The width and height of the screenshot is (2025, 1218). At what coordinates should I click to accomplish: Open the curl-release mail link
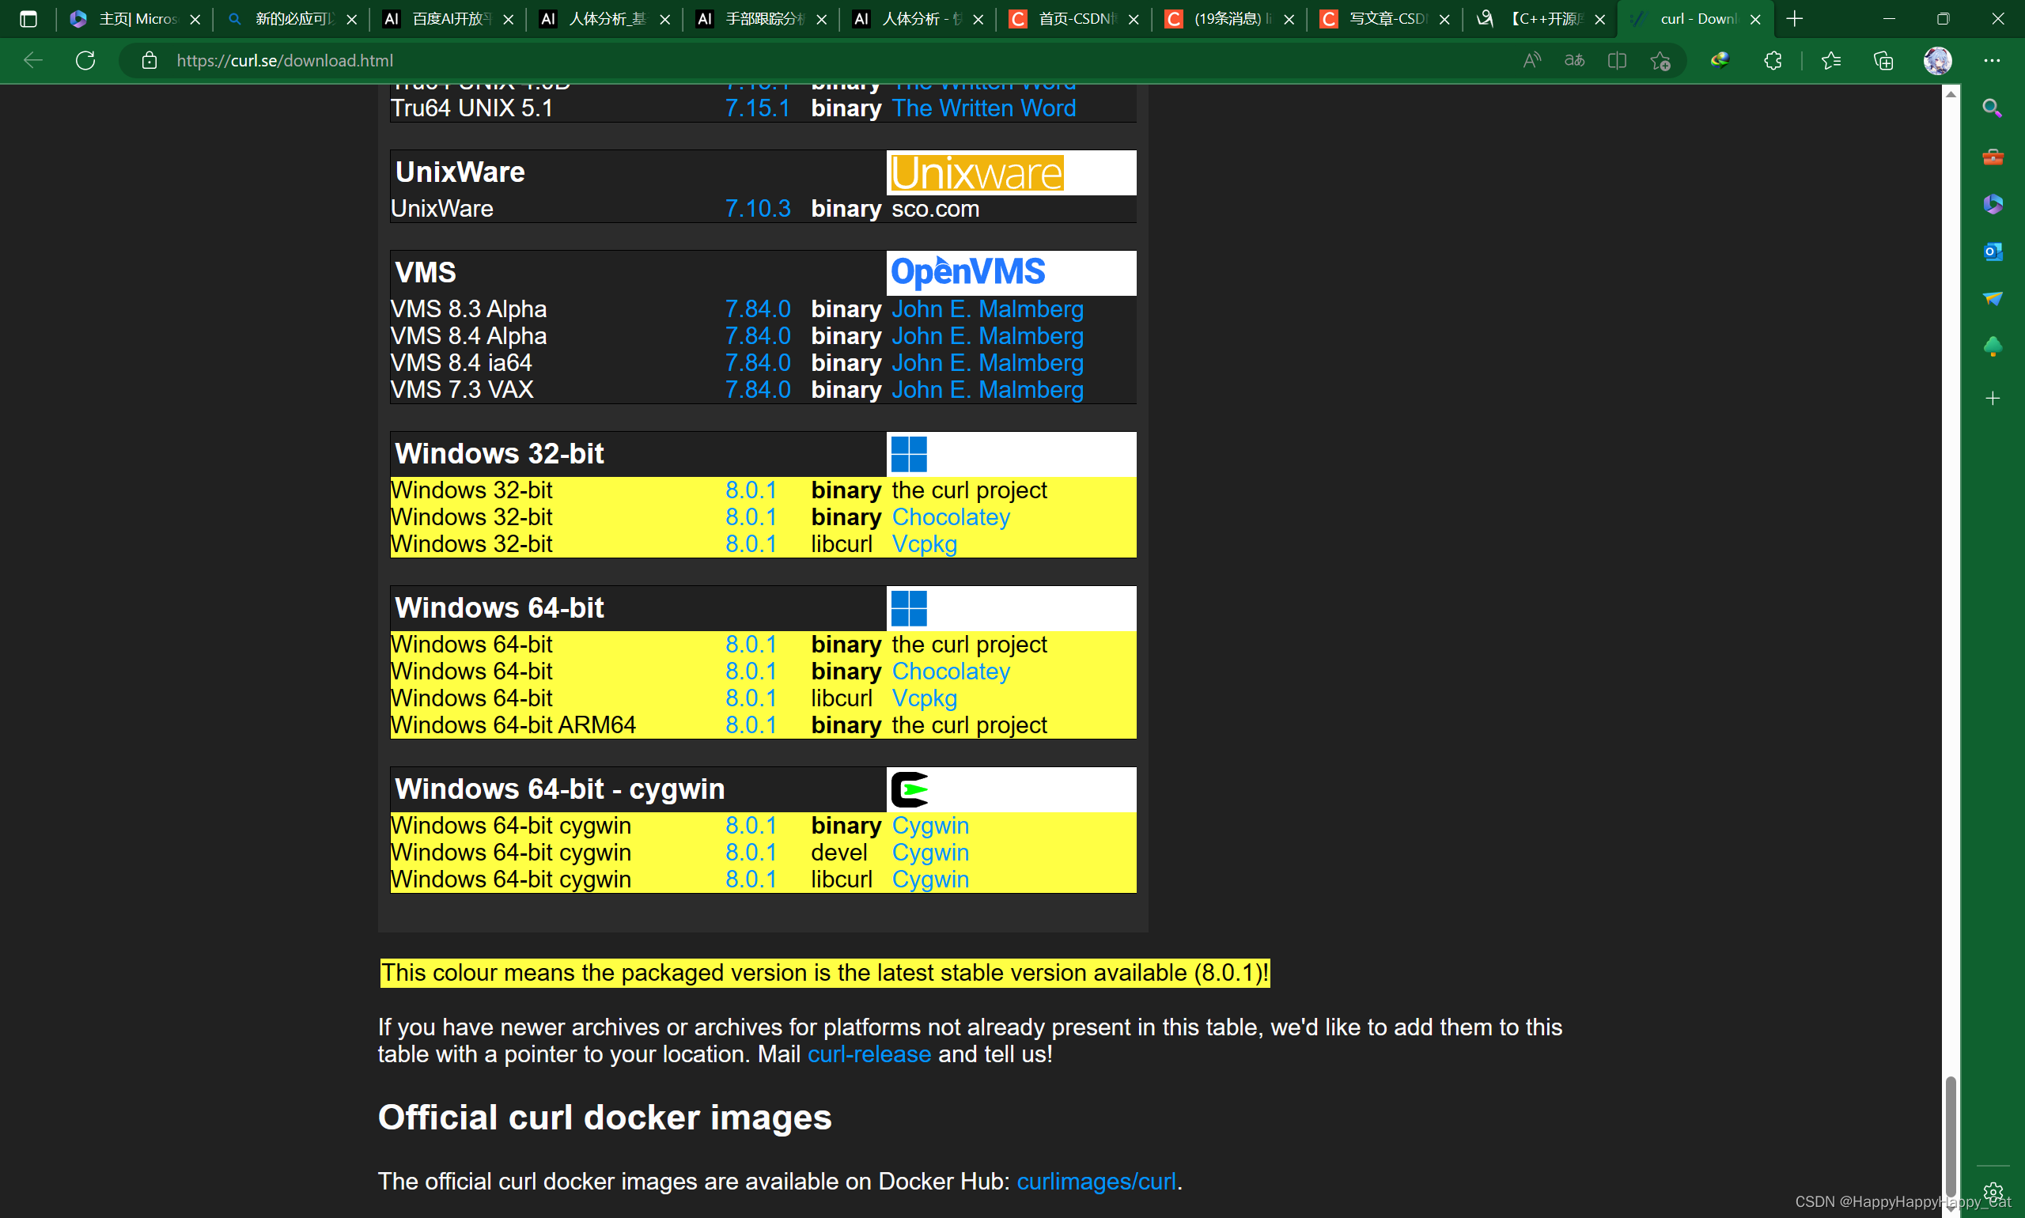pos(869,1053)
